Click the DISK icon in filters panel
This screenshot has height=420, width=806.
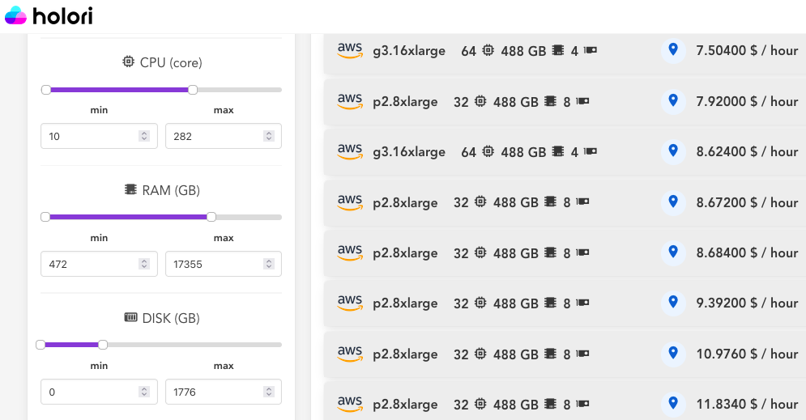(130, 318)
